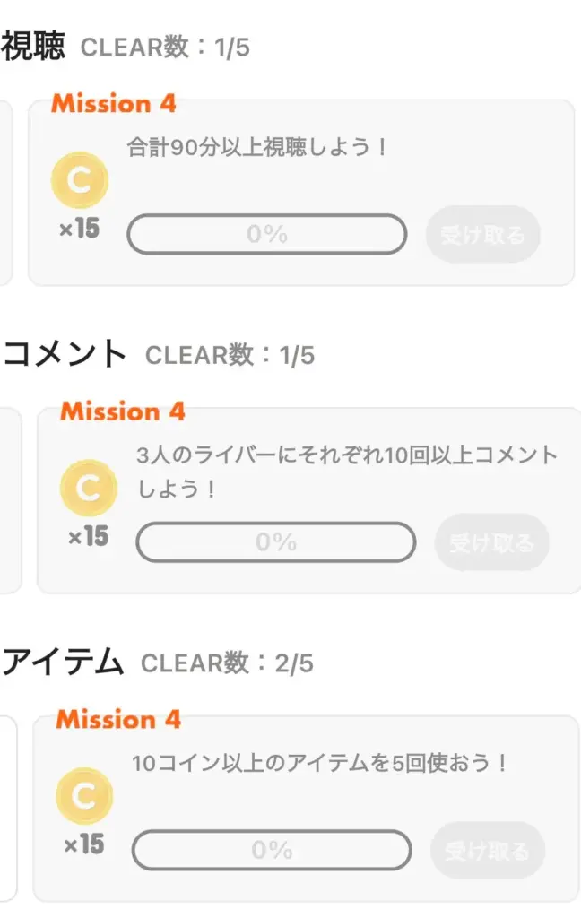The image size is (581, 918).
Task: Open the 合計90分以上視聴しよう mission text
Action: pyautogui.click(x=257, y=147)
